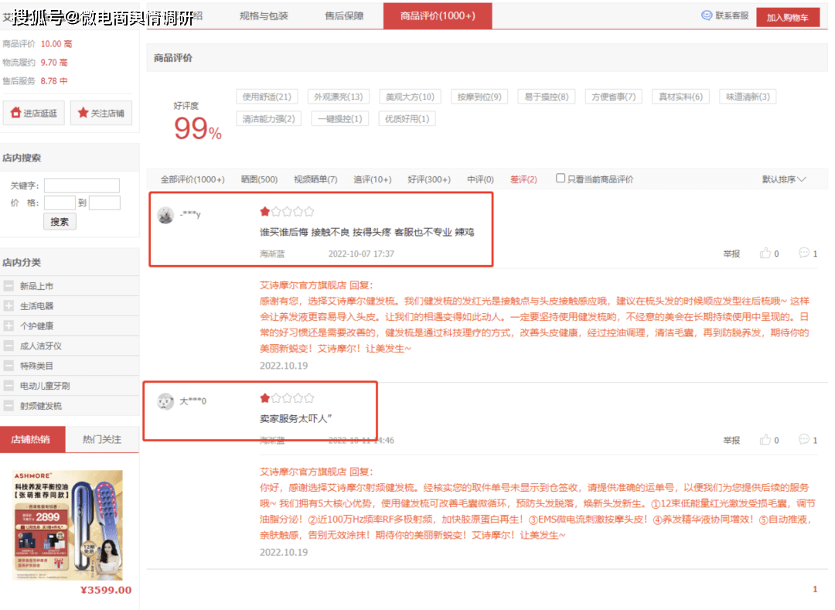Image resolution: width=835 pixels, height=610 pixels.
Task: Give a thumbs-up to the 卖家服务太吓人 review
Action: coord(764,439)
